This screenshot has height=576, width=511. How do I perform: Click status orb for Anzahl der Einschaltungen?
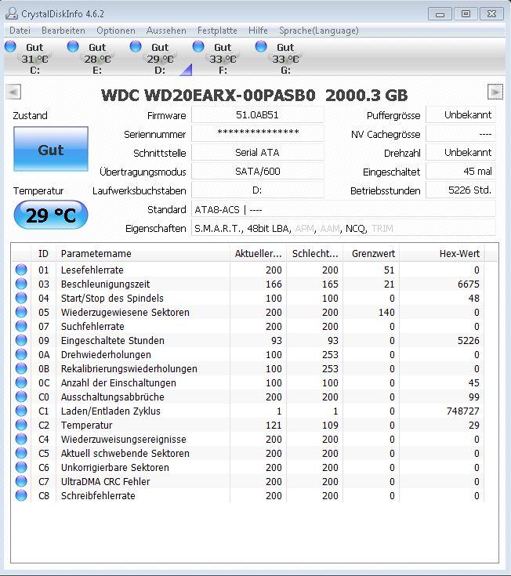[x=21, y=382]
